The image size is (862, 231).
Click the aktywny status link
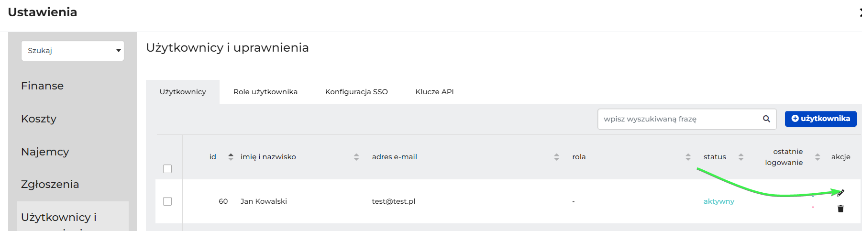pos(718,201)
